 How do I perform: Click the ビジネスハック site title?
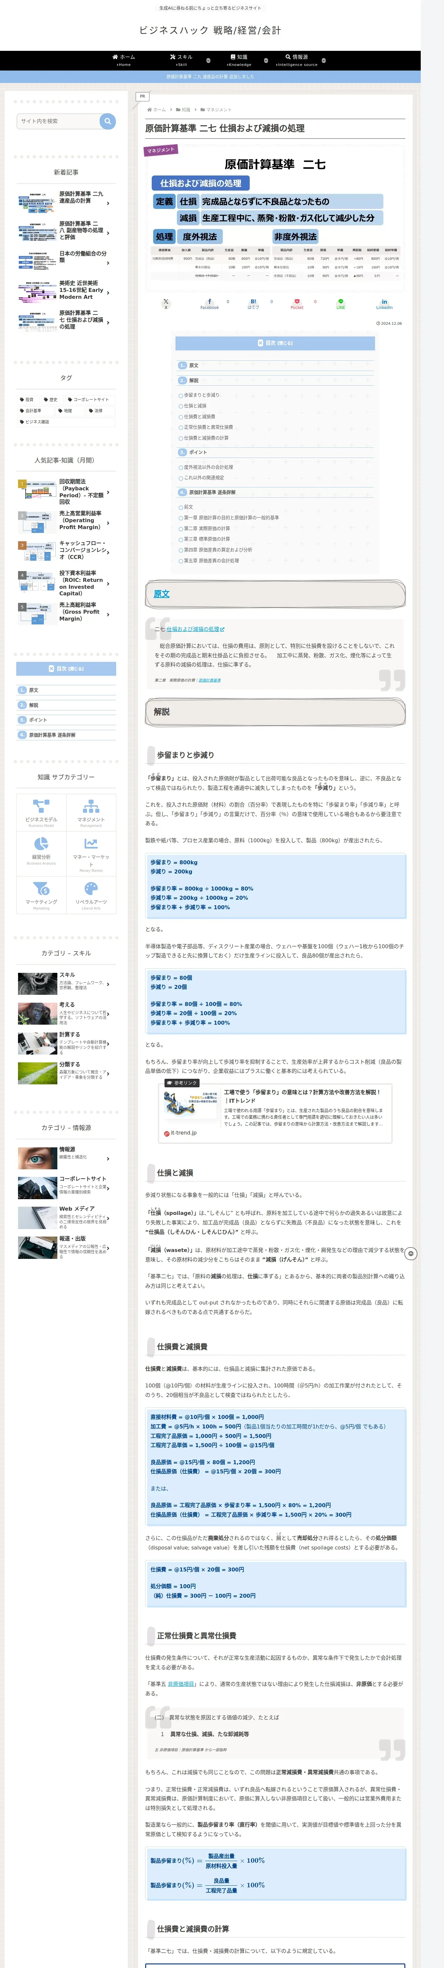pyautogui.click(x=210, y=31)
